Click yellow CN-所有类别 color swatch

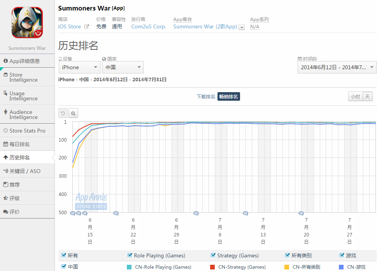coord(287,267)
